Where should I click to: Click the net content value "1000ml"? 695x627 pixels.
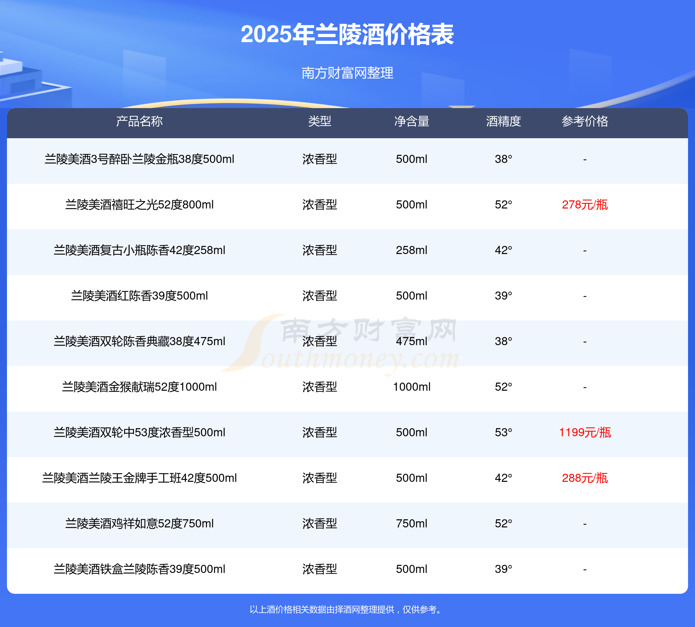pyautogui.click(x=412, y=387)
